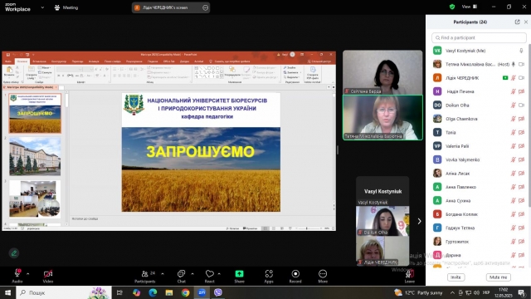Select host Тетяна Миколаївна in participant list
The width and height of the screenshot is (531, 299).
tap(479, 64)
